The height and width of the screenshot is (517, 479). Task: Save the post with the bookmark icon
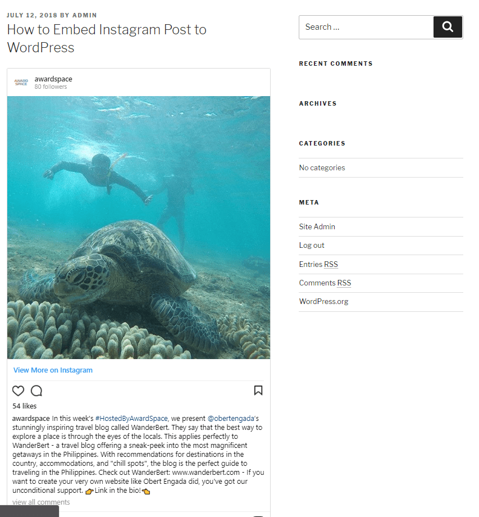click(x=258, y=390)
